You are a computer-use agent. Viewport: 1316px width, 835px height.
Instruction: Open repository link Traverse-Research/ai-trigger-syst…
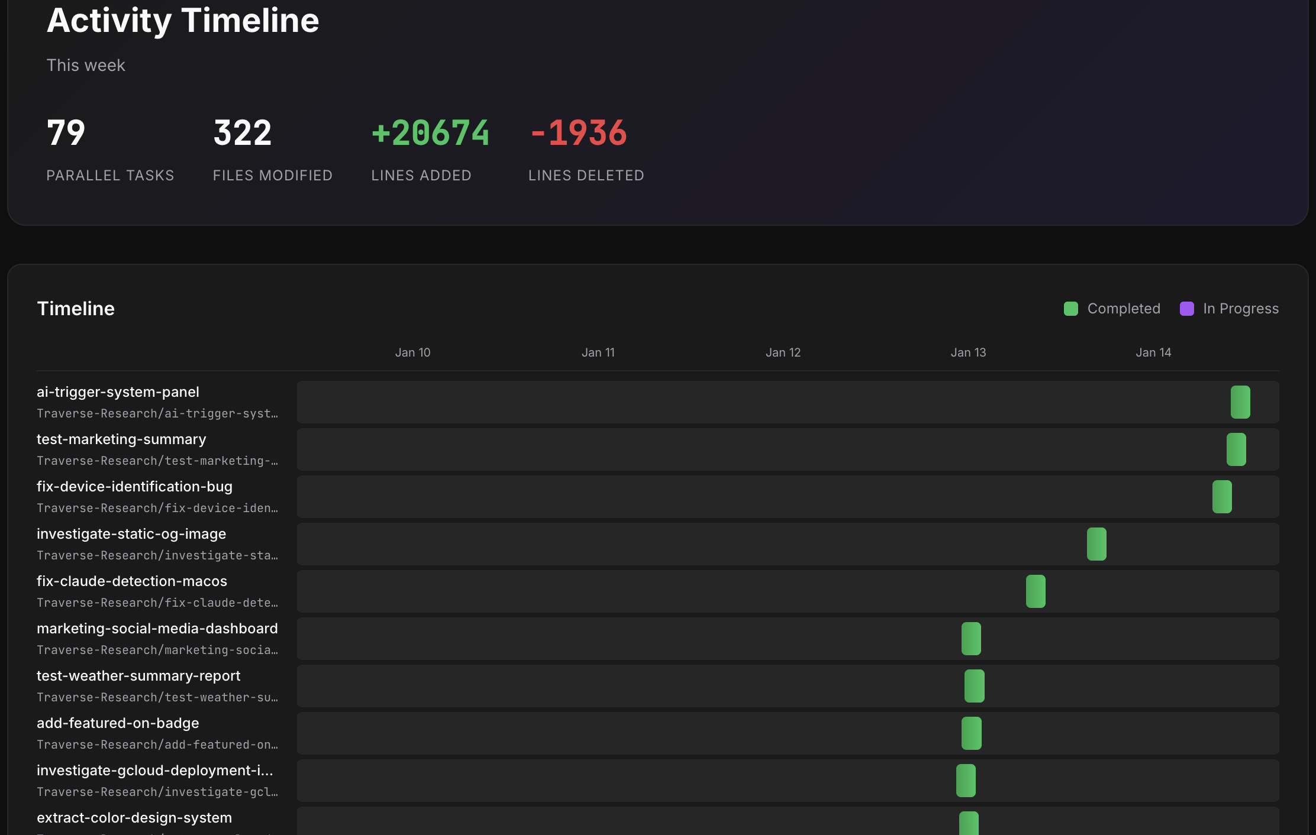[157, 413]
